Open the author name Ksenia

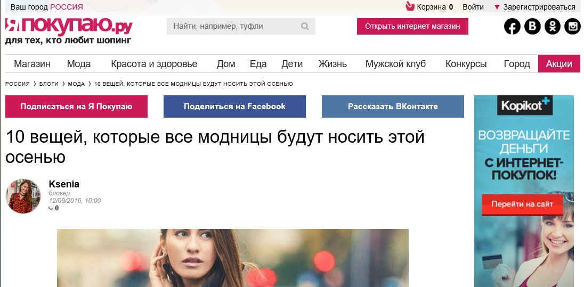click(x=64, y=184)
